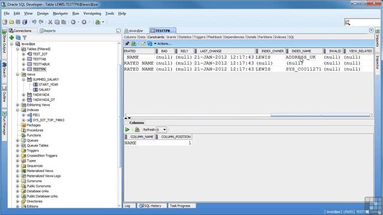Open the Tools menu

110,14
